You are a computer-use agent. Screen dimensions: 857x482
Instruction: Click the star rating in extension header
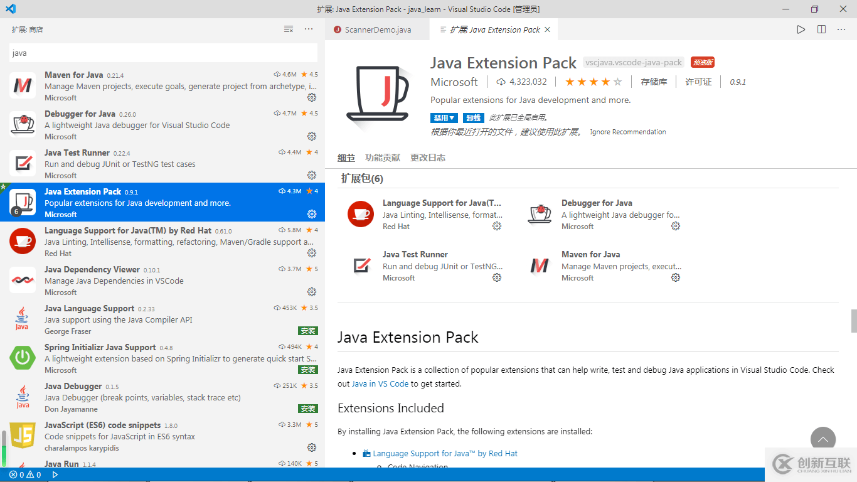[594, 82]
